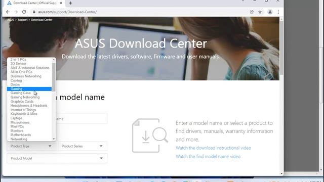This screenshot has width=324, height=182.
Task: Open the Product Series dropdown
Action: (x=83, y=146)
